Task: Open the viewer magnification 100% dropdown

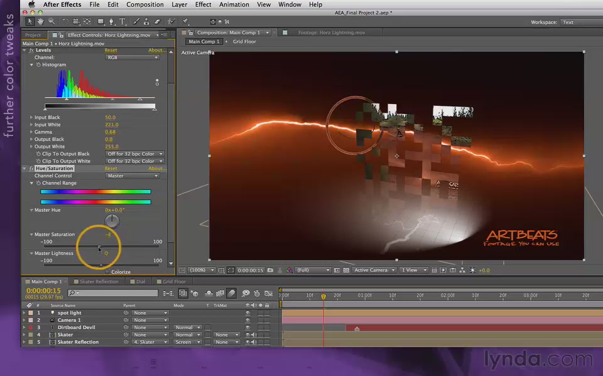Action: point(202,270)
